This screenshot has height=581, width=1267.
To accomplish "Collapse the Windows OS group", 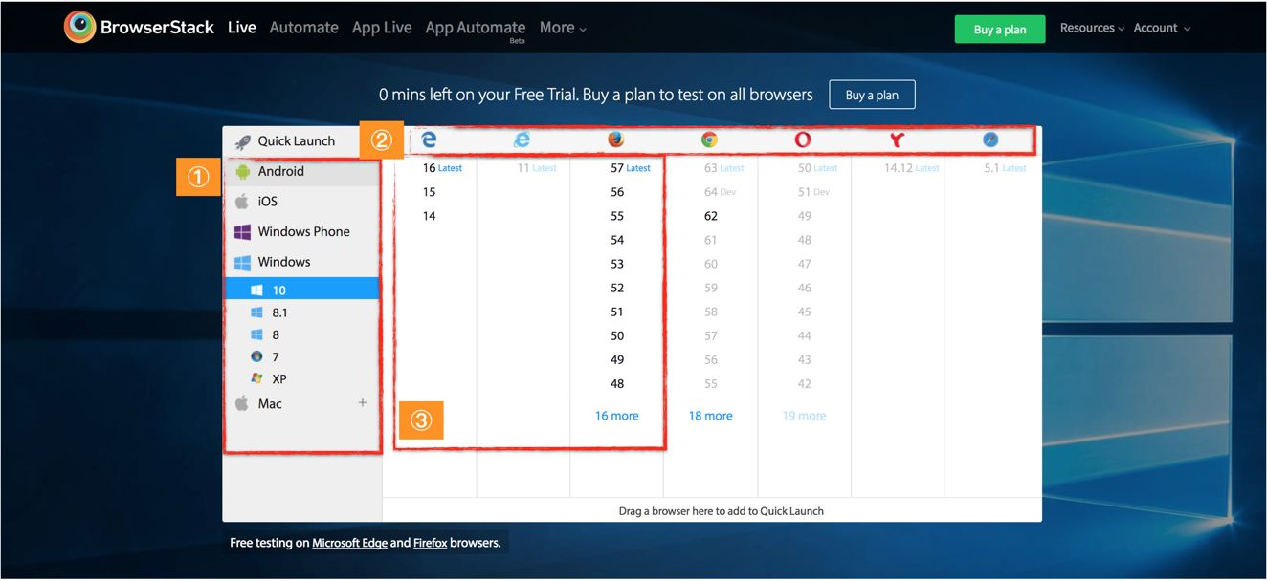I will click(x=301, y=262).
